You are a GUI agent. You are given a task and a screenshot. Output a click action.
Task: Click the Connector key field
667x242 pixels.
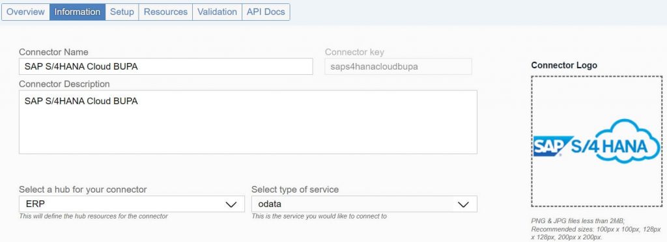[x=398, y=66]
